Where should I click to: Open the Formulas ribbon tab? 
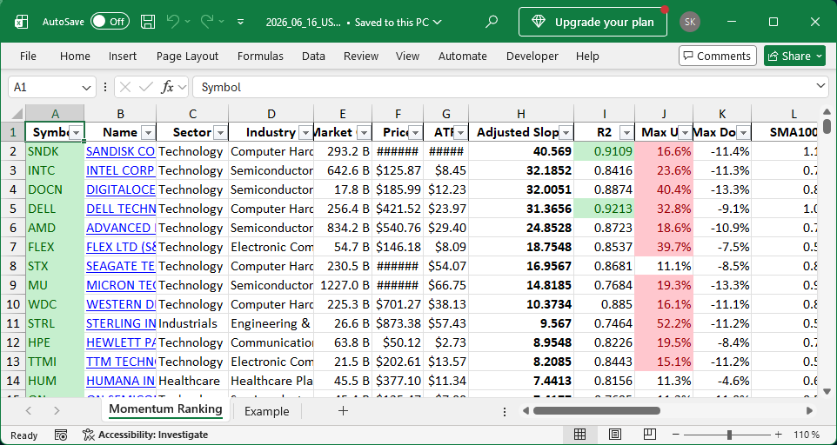click(x=260, y=56)
